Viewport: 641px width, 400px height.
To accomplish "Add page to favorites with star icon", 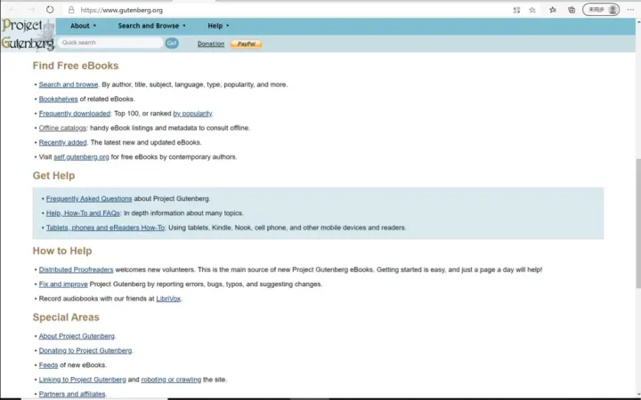I will [532, 10].
